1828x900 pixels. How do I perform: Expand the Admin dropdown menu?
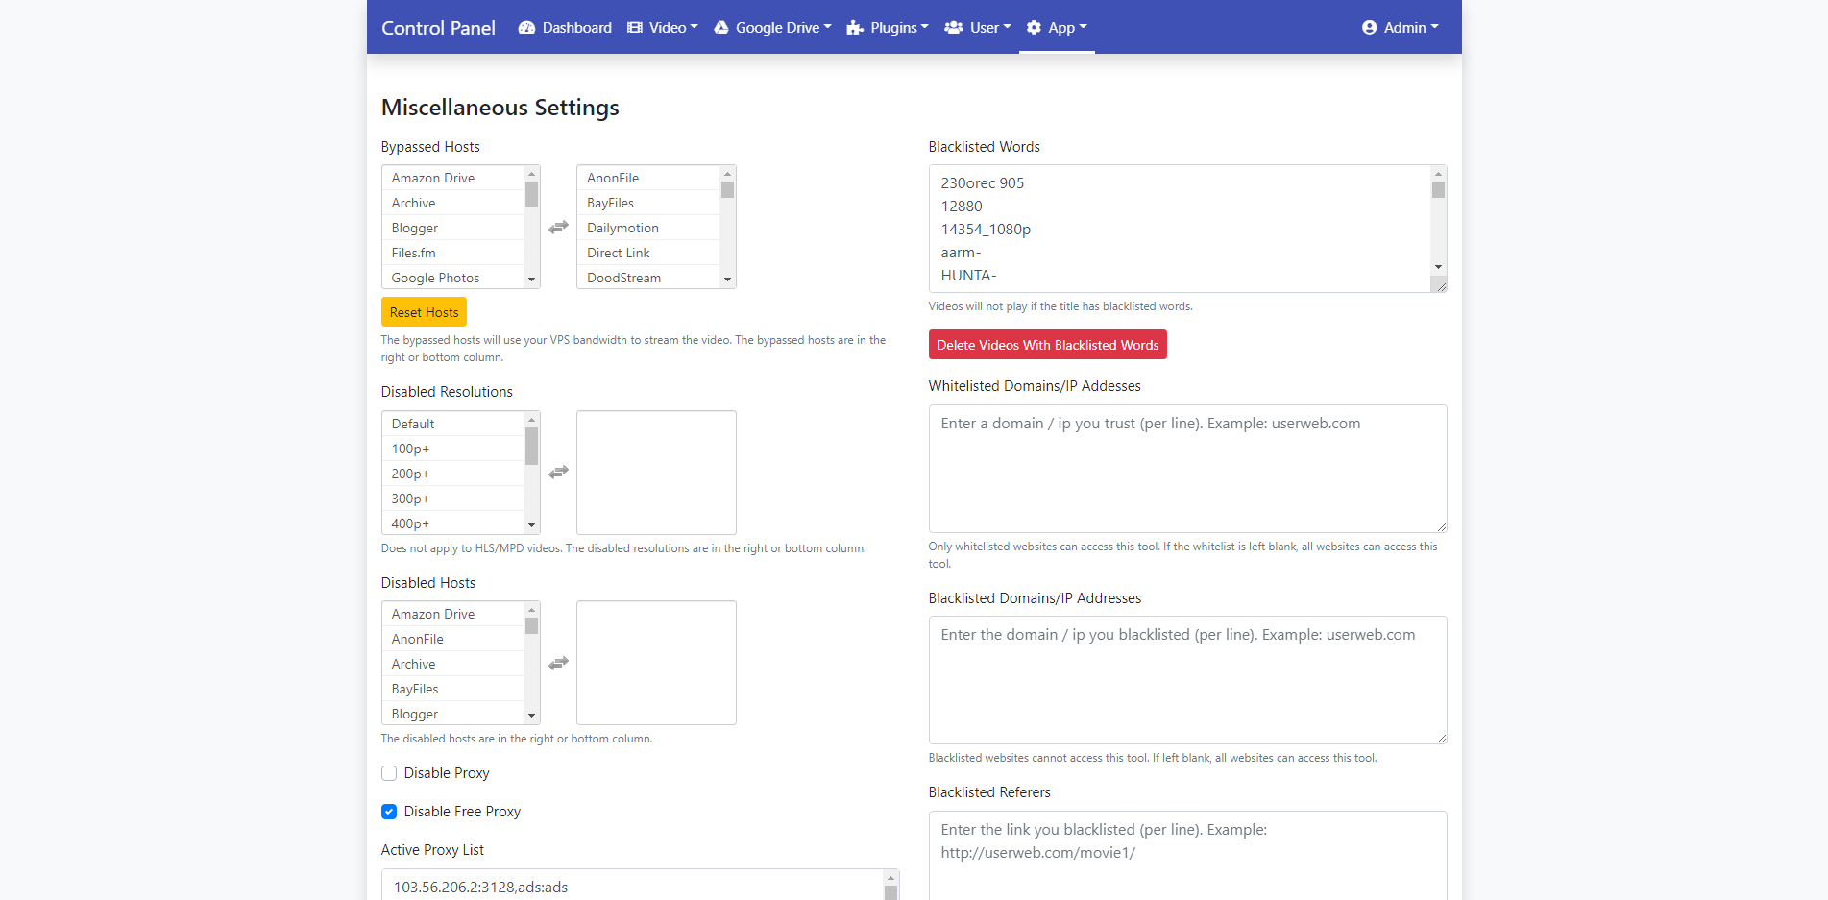[1401, 28]
